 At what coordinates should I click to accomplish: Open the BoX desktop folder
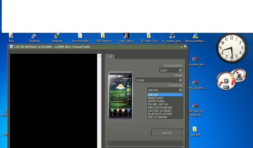[x=11, y=37]
